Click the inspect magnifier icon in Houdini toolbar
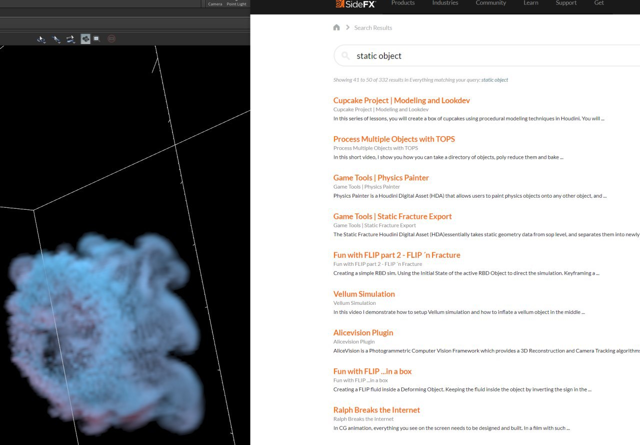This screenshot has width=640, height=445. pos(96,39)
